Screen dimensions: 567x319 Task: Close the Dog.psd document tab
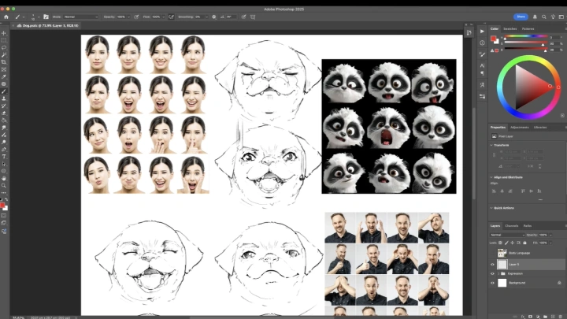click(x=13, y=26)
